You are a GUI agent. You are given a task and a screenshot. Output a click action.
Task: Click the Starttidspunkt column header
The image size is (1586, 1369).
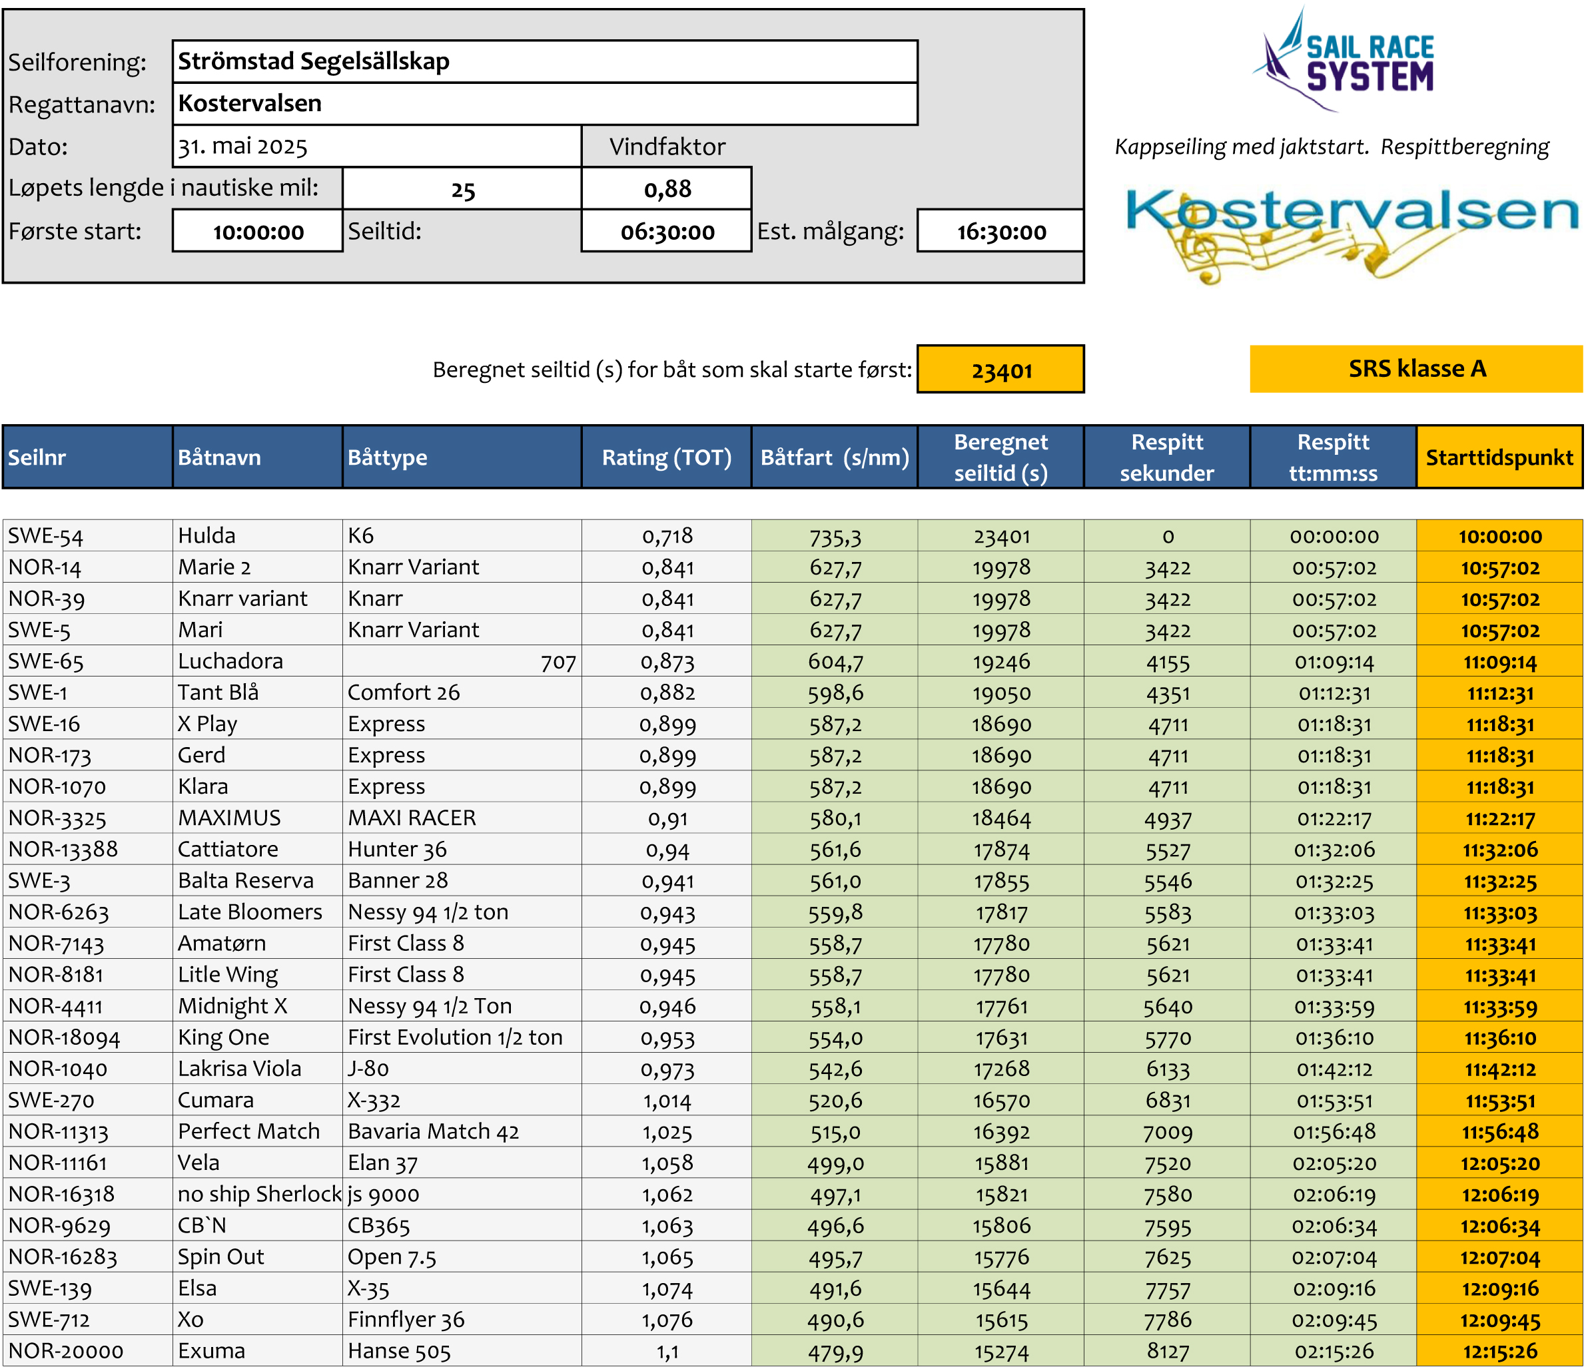click(x=1499, y=457)
